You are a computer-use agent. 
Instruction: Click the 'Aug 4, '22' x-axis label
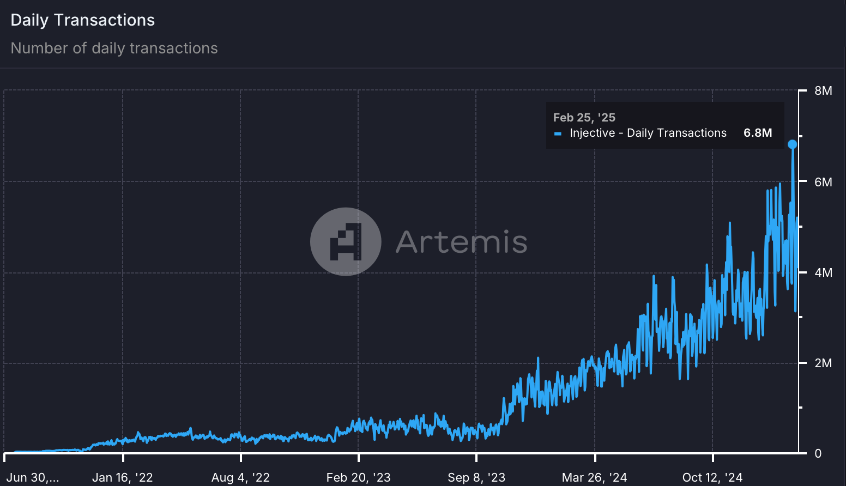[240, 478]
